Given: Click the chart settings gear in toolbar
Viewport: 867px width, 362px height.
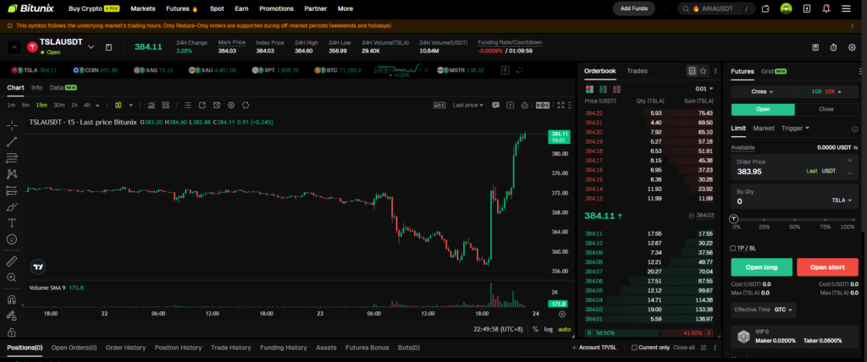Looking at the screenshot, I should tap(231, 105).
